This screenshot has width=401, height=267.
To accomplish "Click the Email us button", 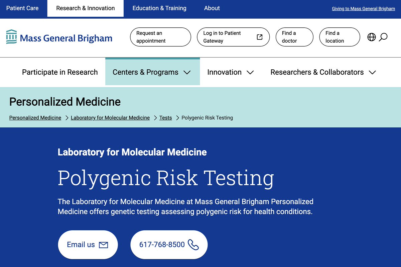I will (88, 245).
